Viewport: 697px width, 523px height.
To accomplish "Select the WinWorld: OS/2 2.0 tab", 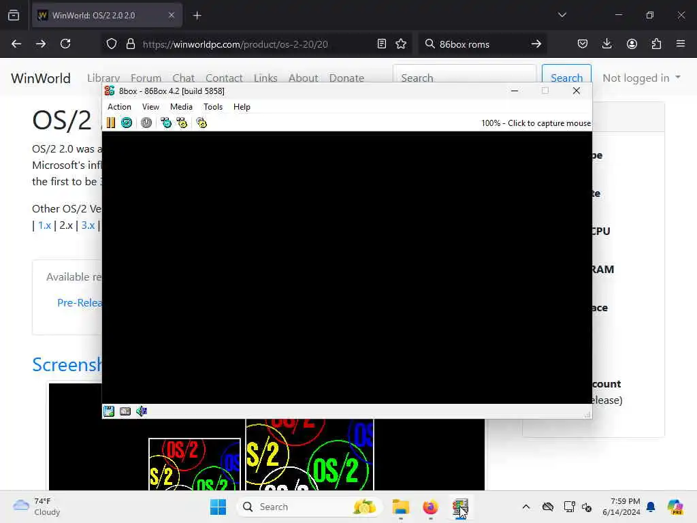I will pyautogui.click(x=107, y=16).
